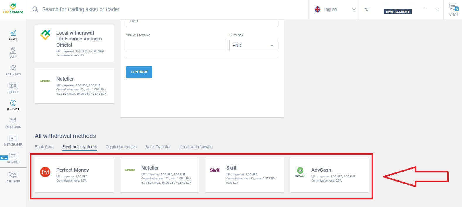Select Perfect Money withdrawal method card
Image resolution: width=462 pixels, height=207 pixels.
pyautogui.click(x=74, y=175)
